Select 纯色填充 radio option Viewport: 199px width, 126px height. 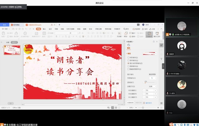pyautogui.click(x=128, y=57)
